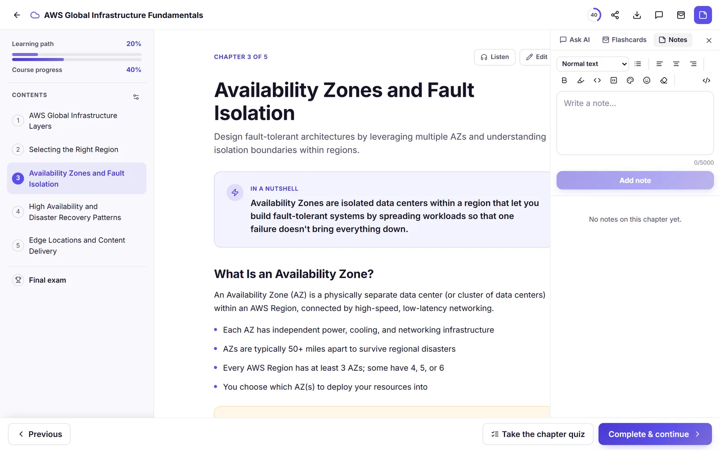
Task: Open chapter 4 High Availability and Disaster Recovery
Action: tap(76, 212)
